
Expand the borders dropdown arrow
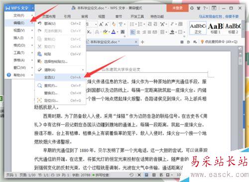tap(184, 32)
